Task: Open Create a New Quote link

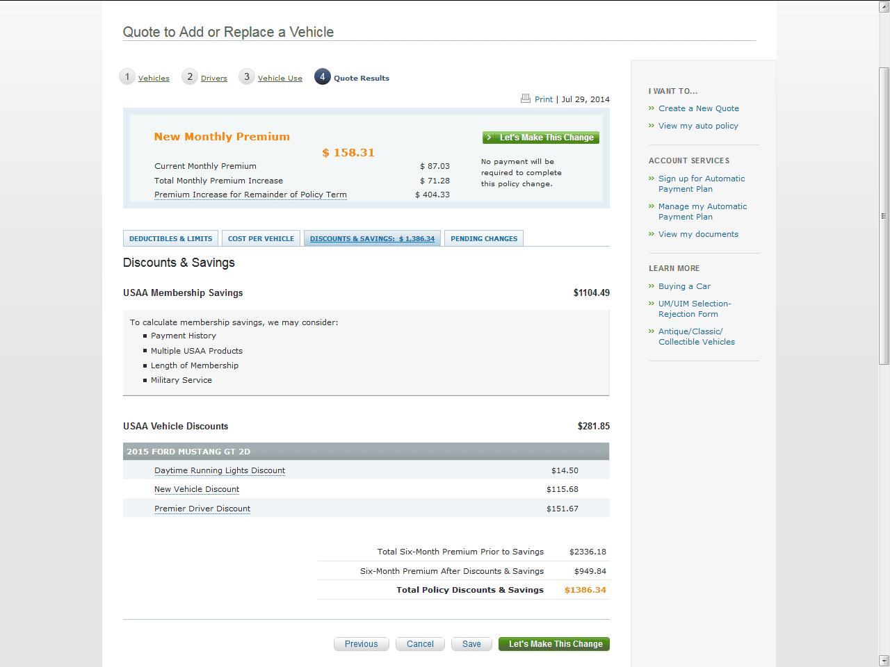Action: click(x=699, y=108)
